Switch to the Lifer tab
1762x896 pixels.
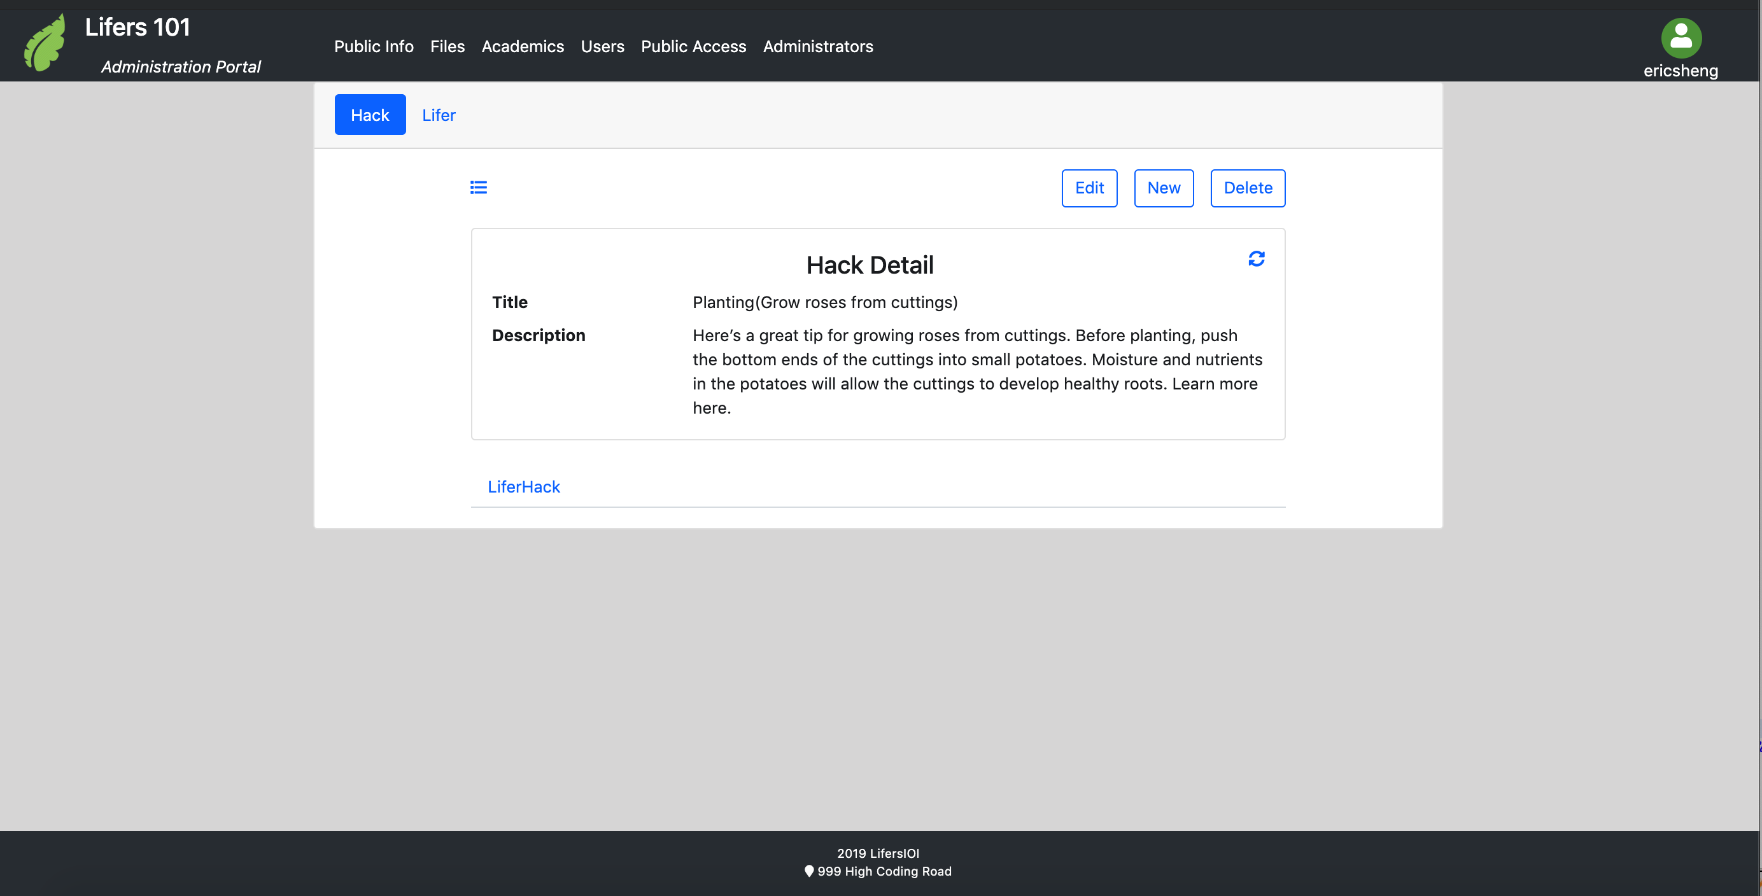click(439, 115)
